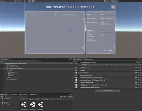
Task: Click the Canvas component icon
Action: [76, 70]
